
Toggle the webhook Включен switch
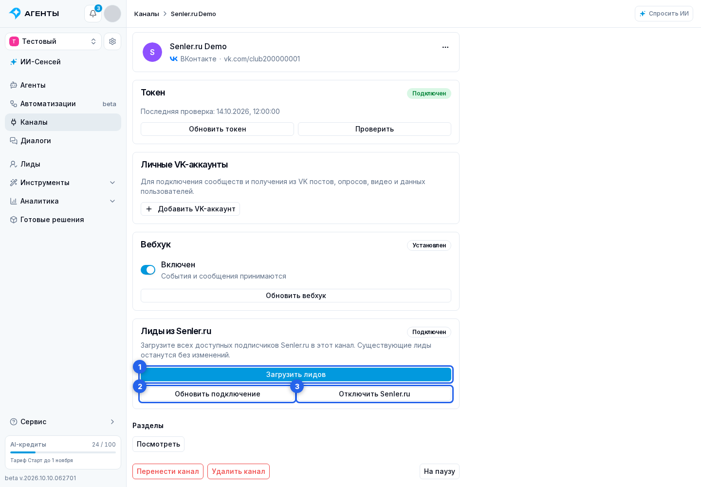pyautogui.click(x=148, y=270)
